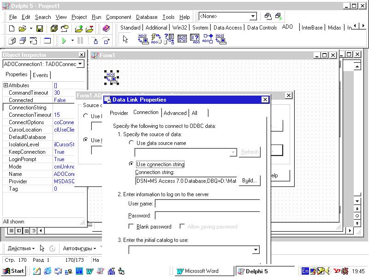Click the Pause toolbar icon
Viewport: 369px width, 277px height.
[x=80, y=41]
